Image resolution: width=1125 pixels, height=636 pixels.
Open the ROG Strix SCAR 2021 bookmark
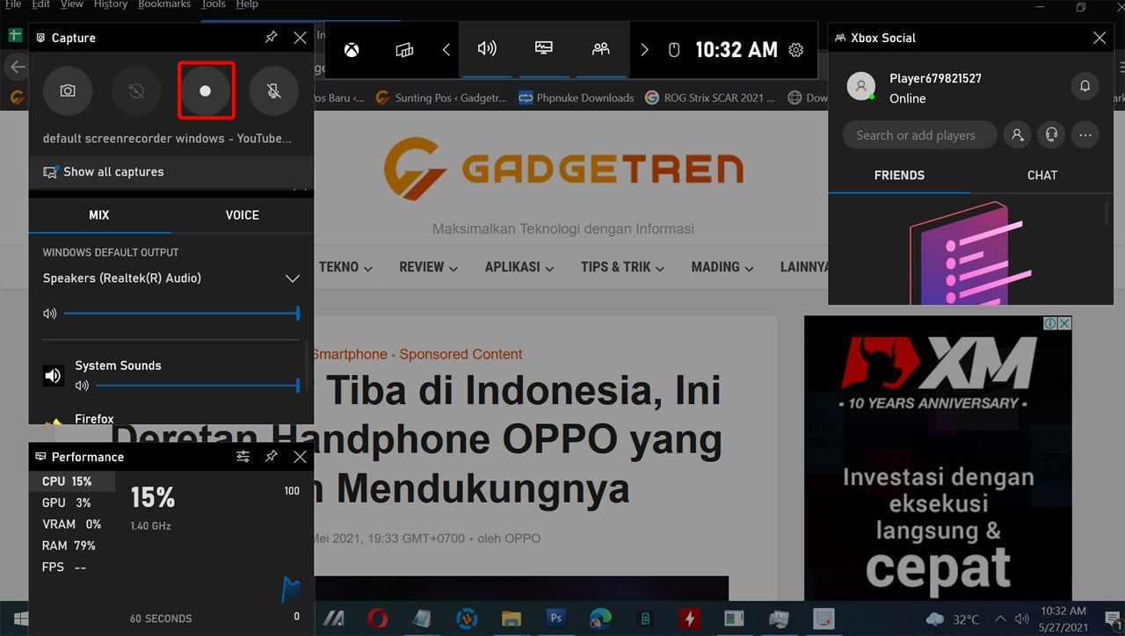tap(710, 98)
